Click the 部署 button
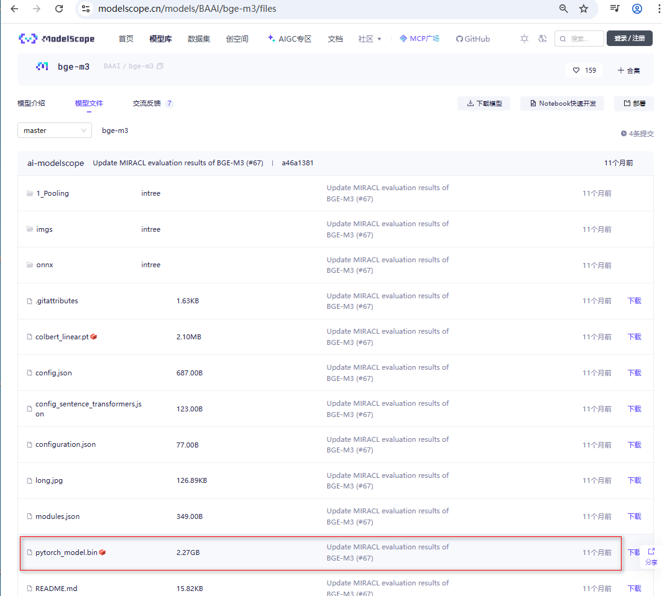Screen dimensions: 662x596 tap(634, 103)
